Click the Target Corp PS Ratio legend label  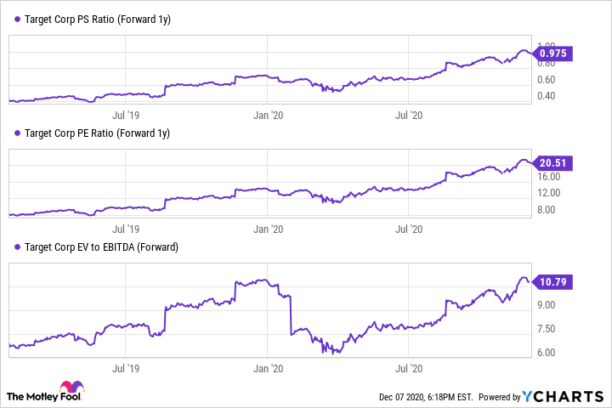pyautogui.click(x=98, y=19)
